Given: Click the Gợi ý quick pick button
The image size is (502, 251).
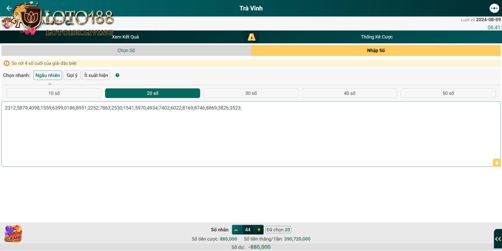Looking at the screenshot, I should (x=72, y=75).
